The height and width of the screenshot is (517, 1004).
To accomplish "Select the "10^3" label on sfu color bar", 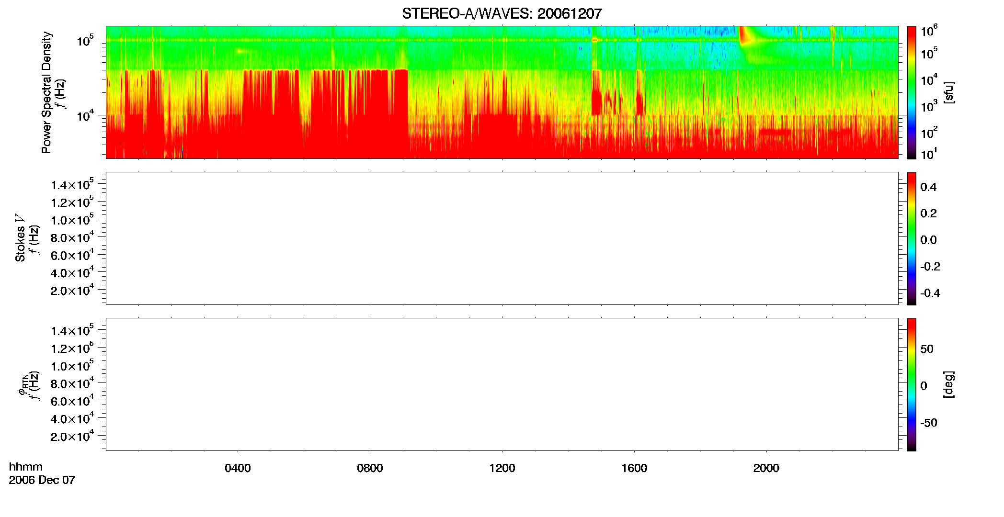I will [928, 106].
